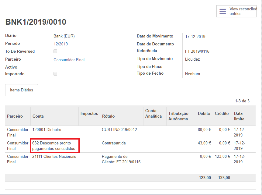Toggle the To Be Reversed checkbox
Screen dimensions: 262x195
coord(55,51)
